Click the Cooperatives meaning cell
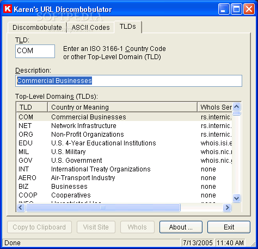The width and height of the screenshot is (258, 249). click(x=71, y=195)
